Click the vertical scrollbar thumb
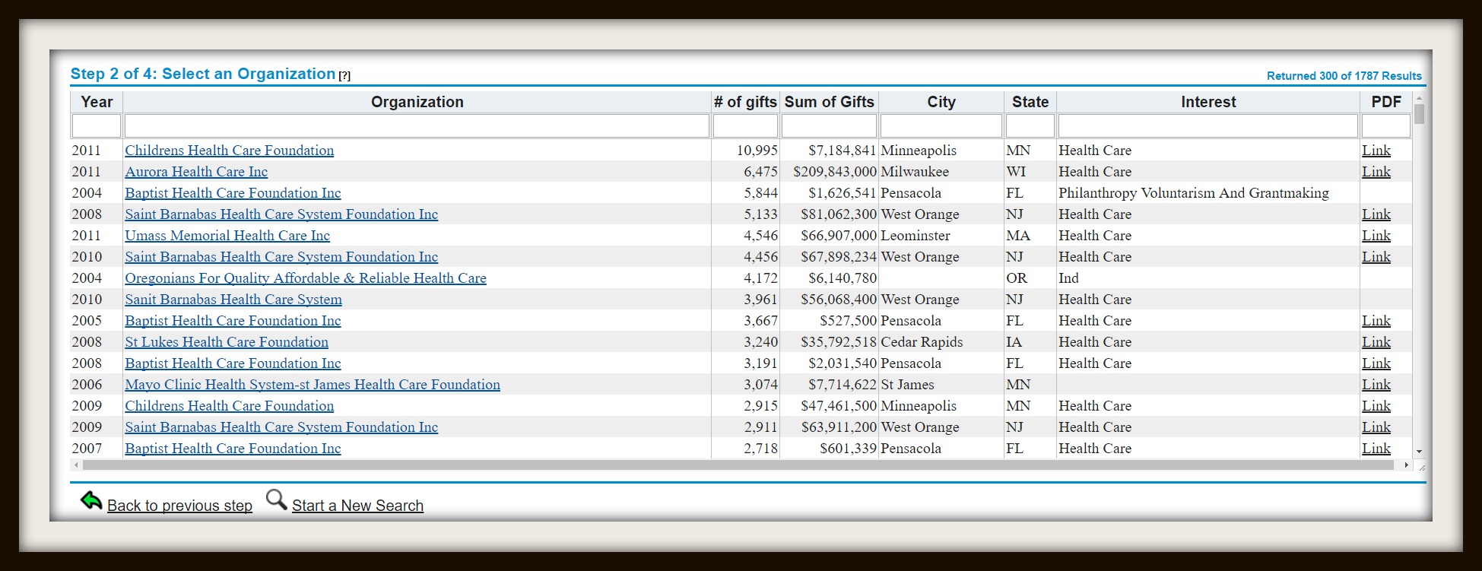1482x571 pixels. pos(1419,114)
